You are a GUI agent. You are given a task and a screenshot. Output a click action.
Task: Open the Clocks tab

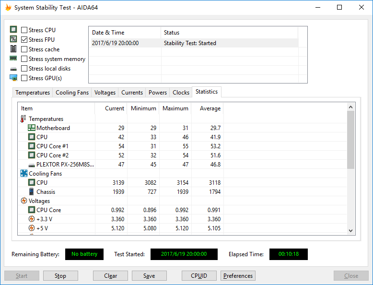point(181,93)
